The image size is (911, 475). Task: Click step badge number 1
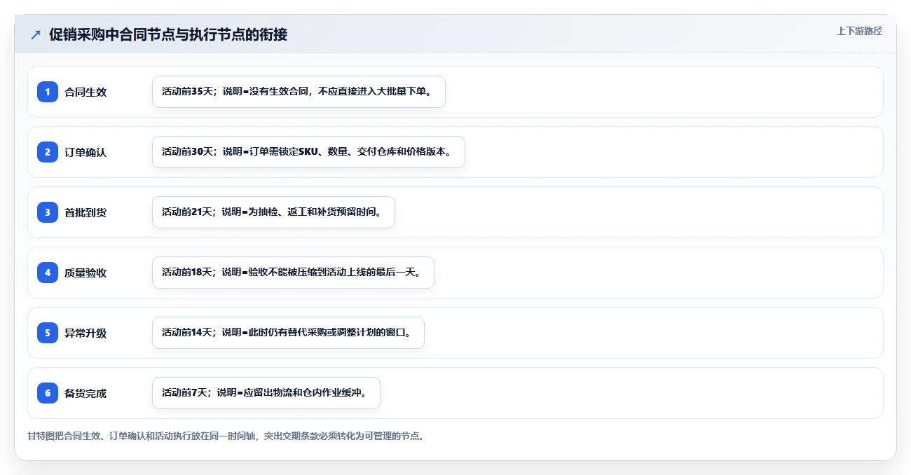pos(48,92)
